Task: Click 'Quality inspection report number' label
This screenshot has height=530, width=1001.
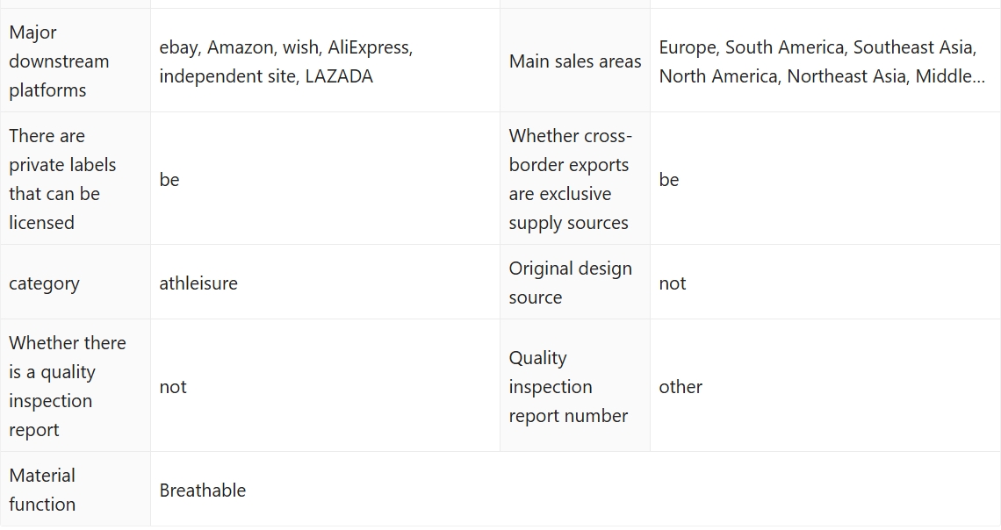Action: point(568,387)
